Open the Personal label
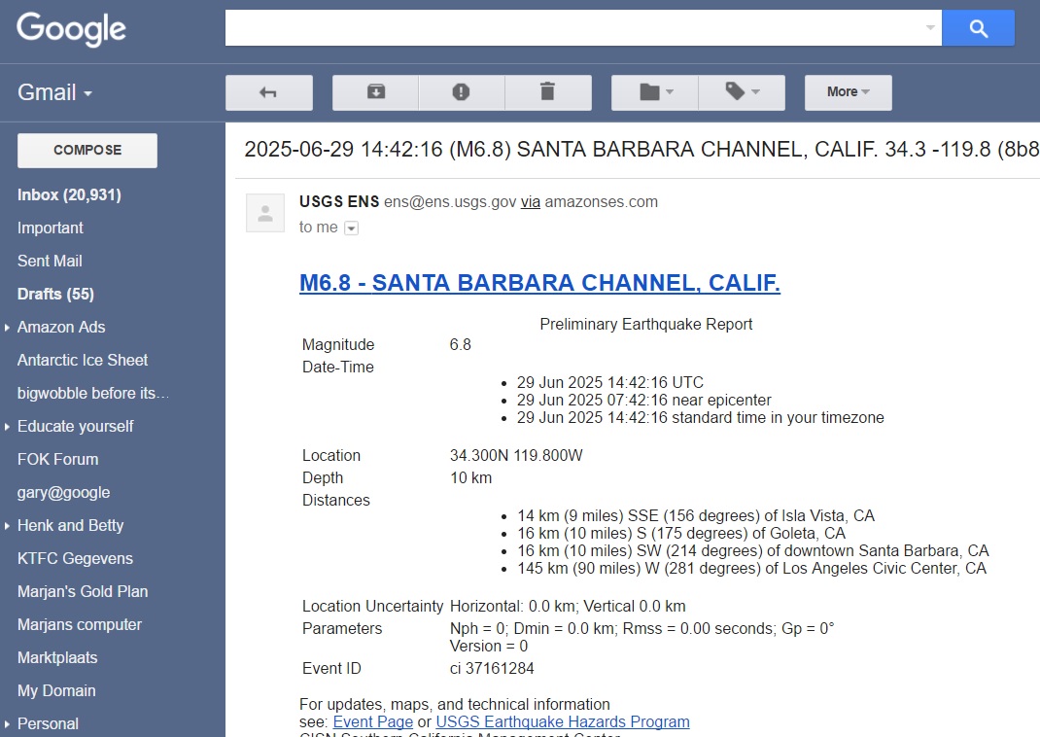Screen dimensions: 1040x737 (48, 723)
